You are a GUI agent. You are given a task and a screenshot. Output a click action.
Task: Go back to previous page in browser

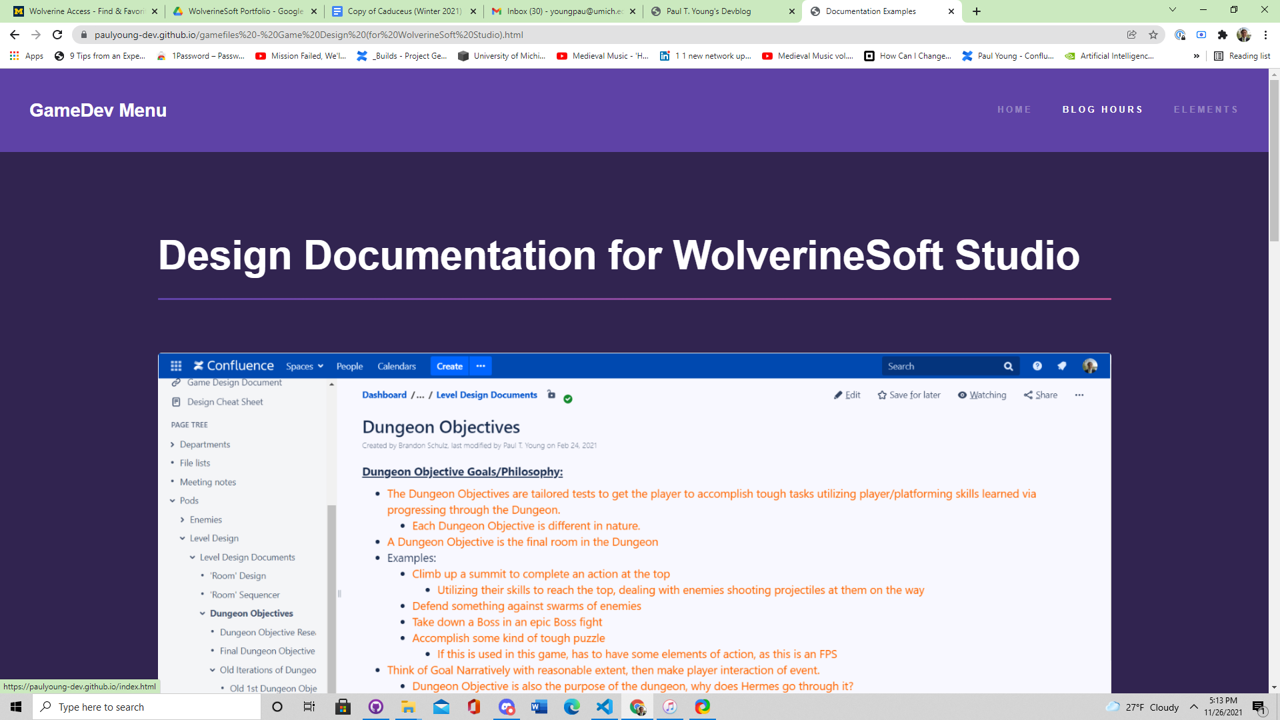click(x=15, y=35)
